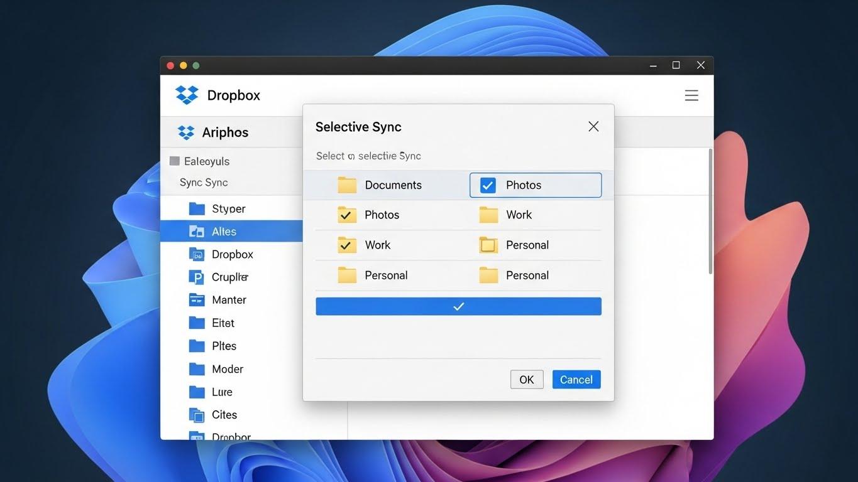Select the Manter item icon
Image resolution: width=858 pixels, height=482 pixels.
197,299
